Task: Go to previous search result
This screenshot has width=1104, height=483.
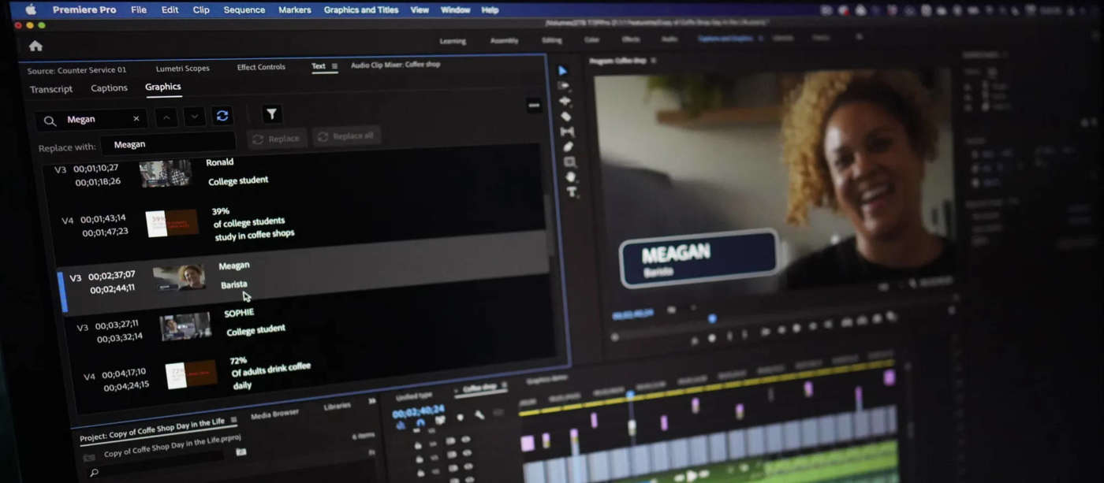Action: 166,117
